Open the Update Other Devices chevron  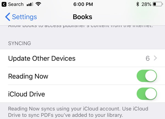click(155, 58)
